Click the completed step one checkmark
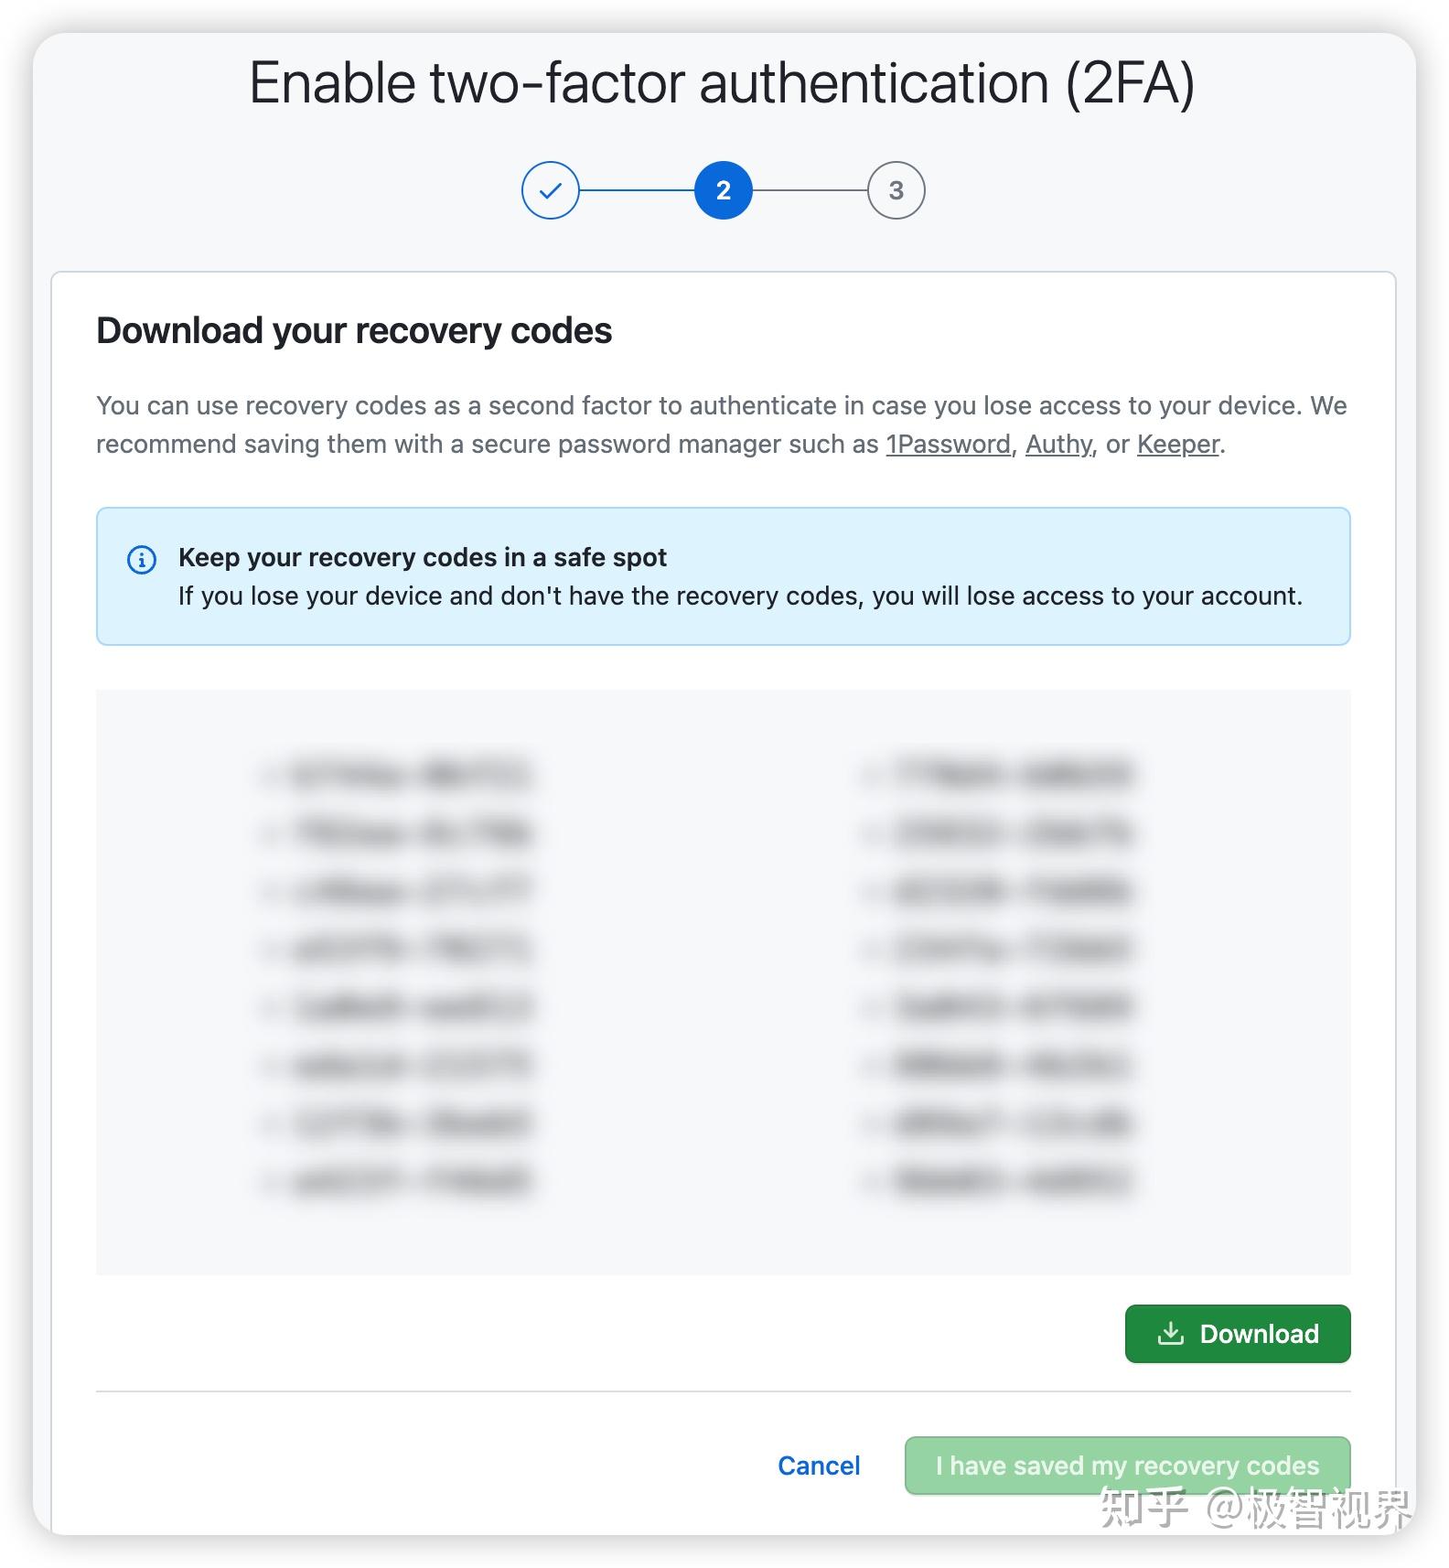The width and height of the screenshot is (1449, 1568). tap(550, 190)
